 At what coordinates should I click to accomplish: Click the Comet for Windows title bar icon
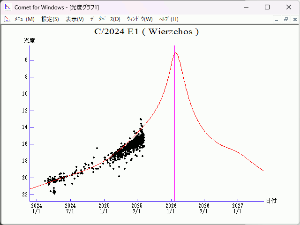tap(7, 7)
